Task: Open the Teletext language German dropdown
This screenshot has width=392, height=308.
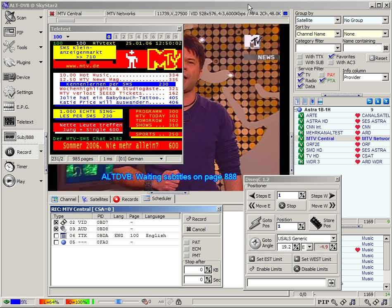Action: [161, 159]
